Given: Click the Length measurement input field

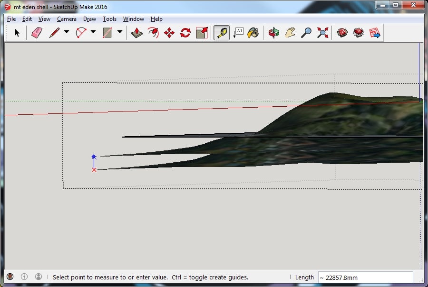Looking at the screenshot, I should tap(365, 277).
